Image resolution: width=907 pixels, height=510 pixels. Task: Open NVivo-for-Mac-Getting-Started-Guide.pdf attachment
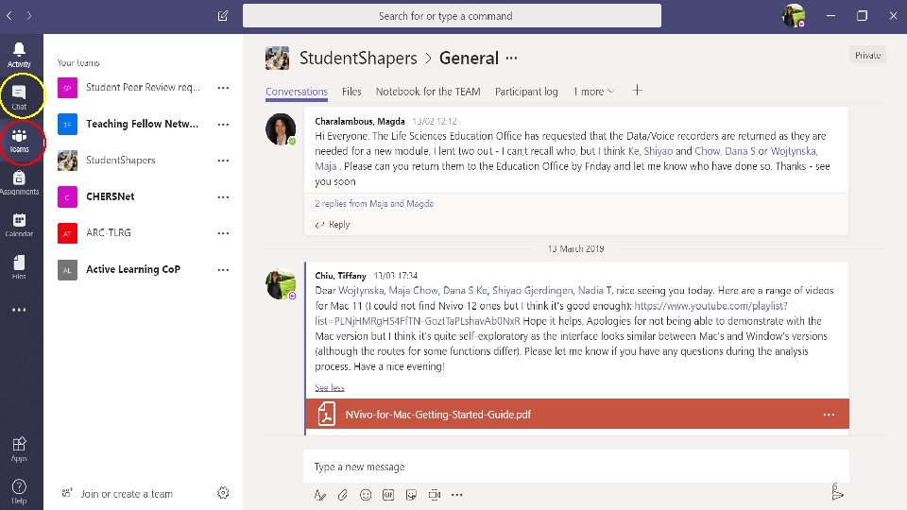coord(576,414)
